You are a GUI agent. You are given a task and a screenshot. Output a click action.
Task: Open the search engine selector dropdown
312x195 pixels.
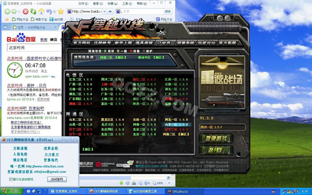pos(119,11)
